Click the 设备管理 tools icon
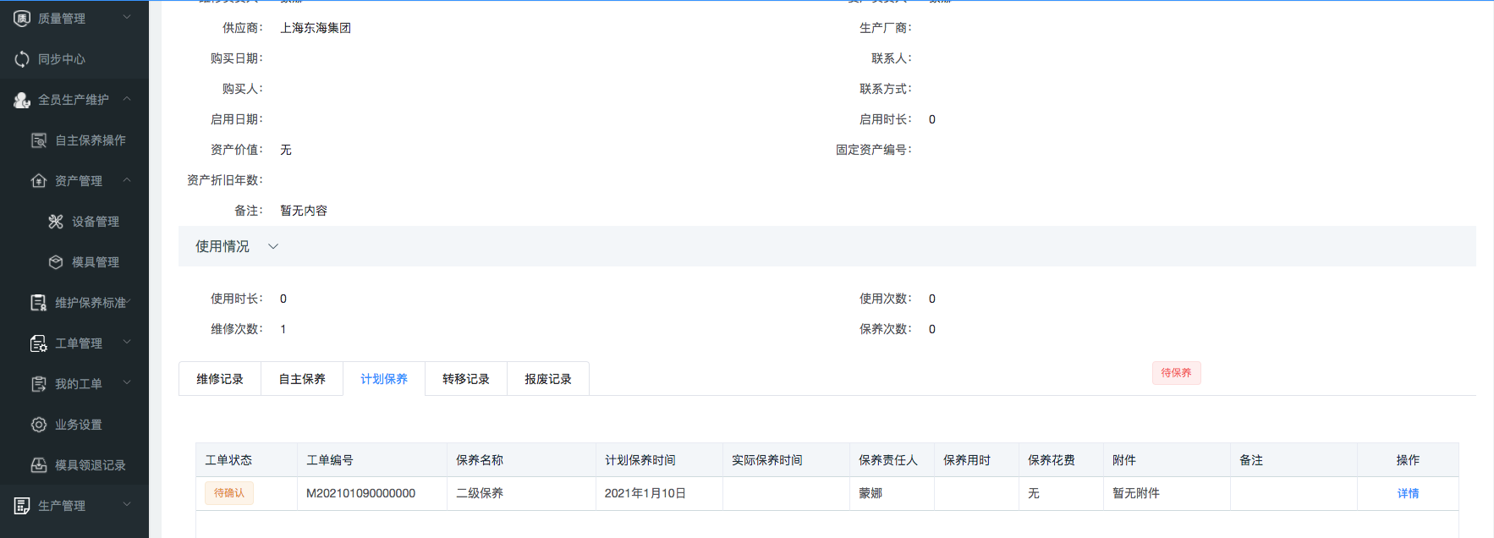Viewport: 1494px width, 538px height. (56, 222)
